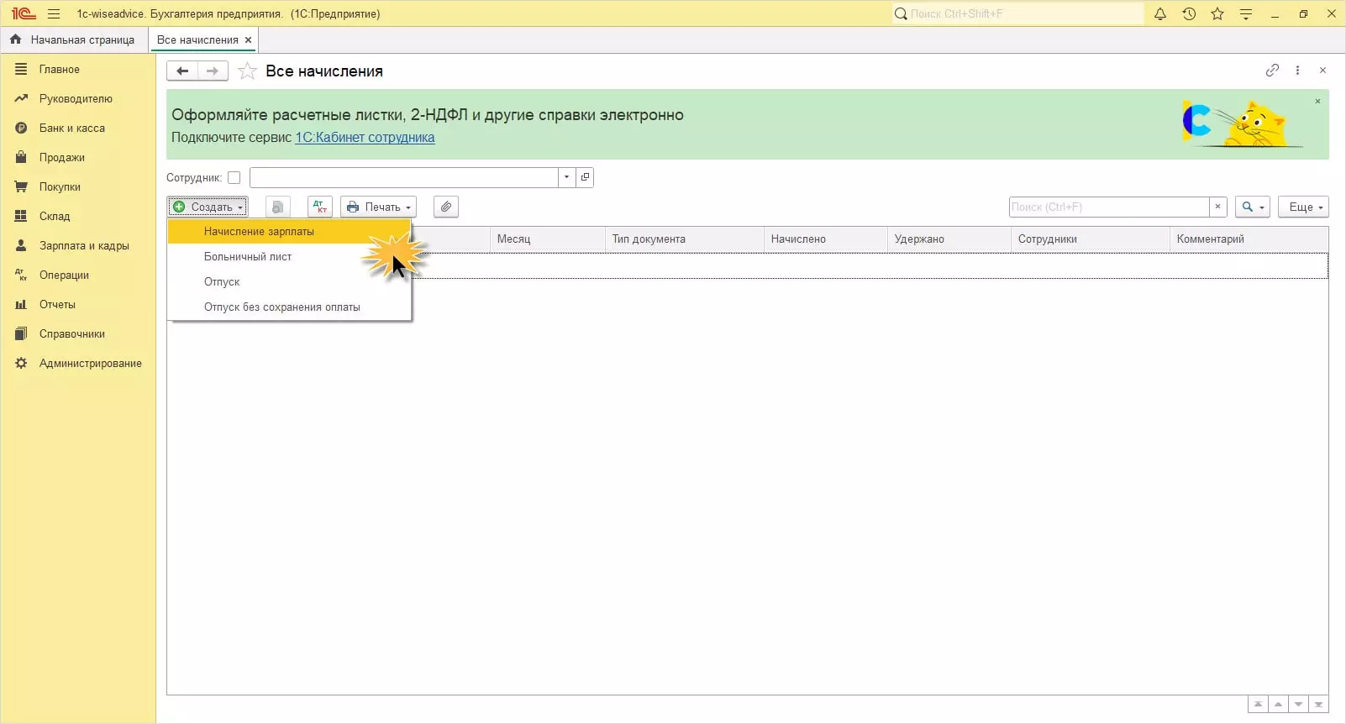Image resolution: width=1346 pixels, height=724 pixels.
Task: Open the three-dot form options menu
Action: pos(1297,71)
